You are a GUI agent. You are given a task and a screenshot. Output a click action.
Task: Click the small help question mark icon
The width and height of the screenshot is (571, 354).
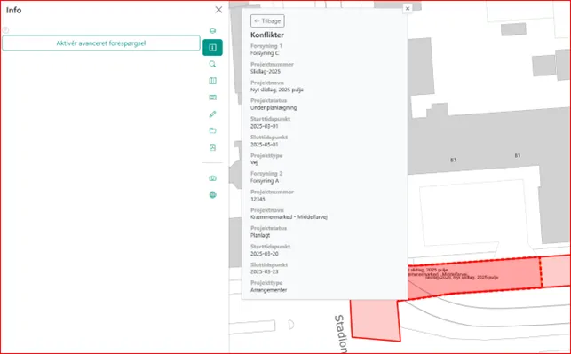coord(5,30)
